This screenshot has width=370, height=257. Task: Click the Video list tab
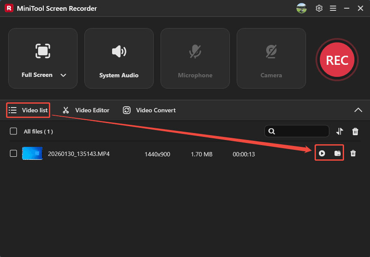point(28,110)
